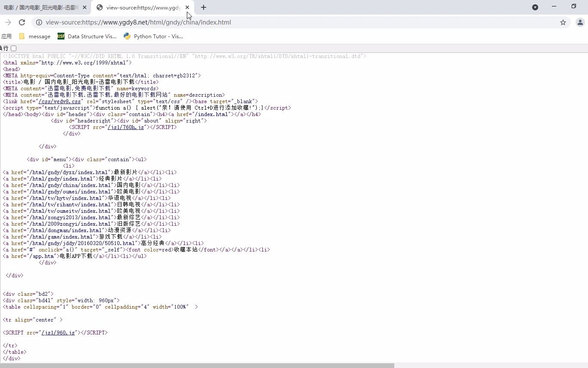Click the 高分经典 text in source
Viewport: 588px width, 368px height.
click(152, 243)
